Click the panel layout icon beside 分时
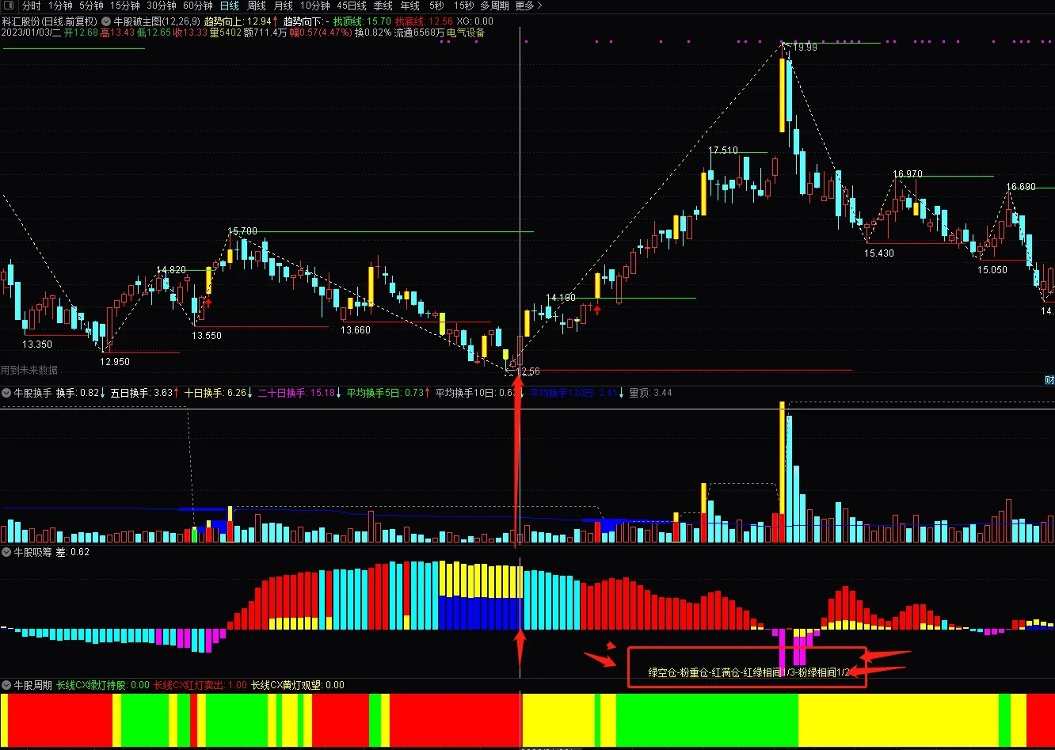 point(10,6)
